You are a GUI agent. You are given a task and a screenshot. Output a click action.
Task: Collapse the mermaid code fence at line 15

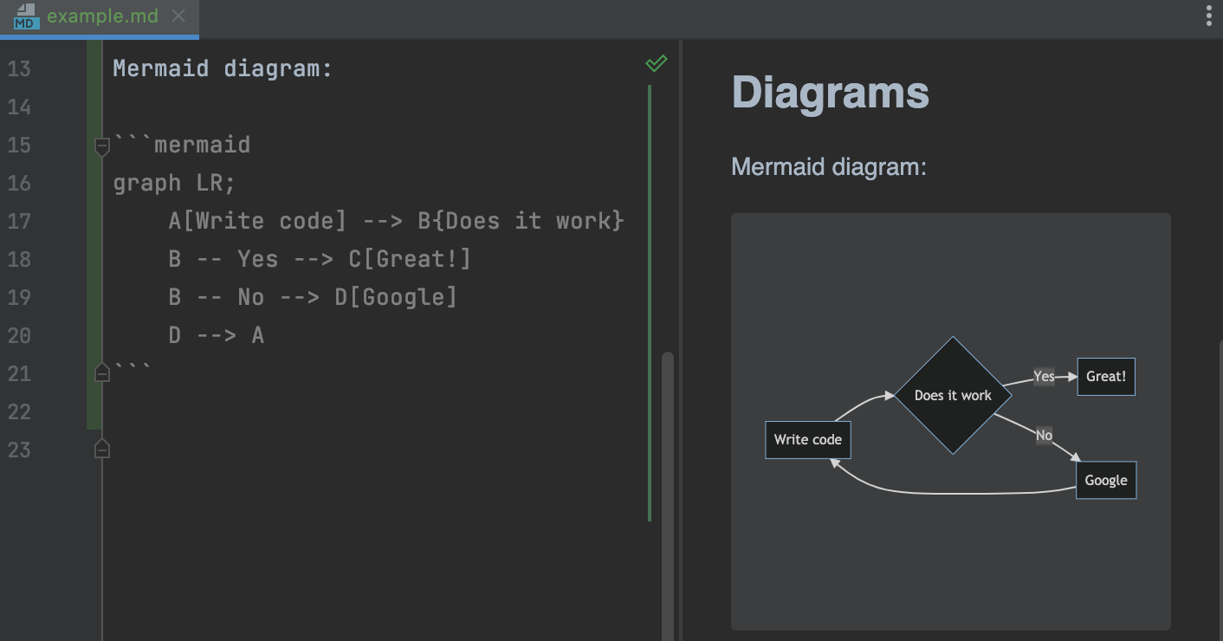[102, 148]
